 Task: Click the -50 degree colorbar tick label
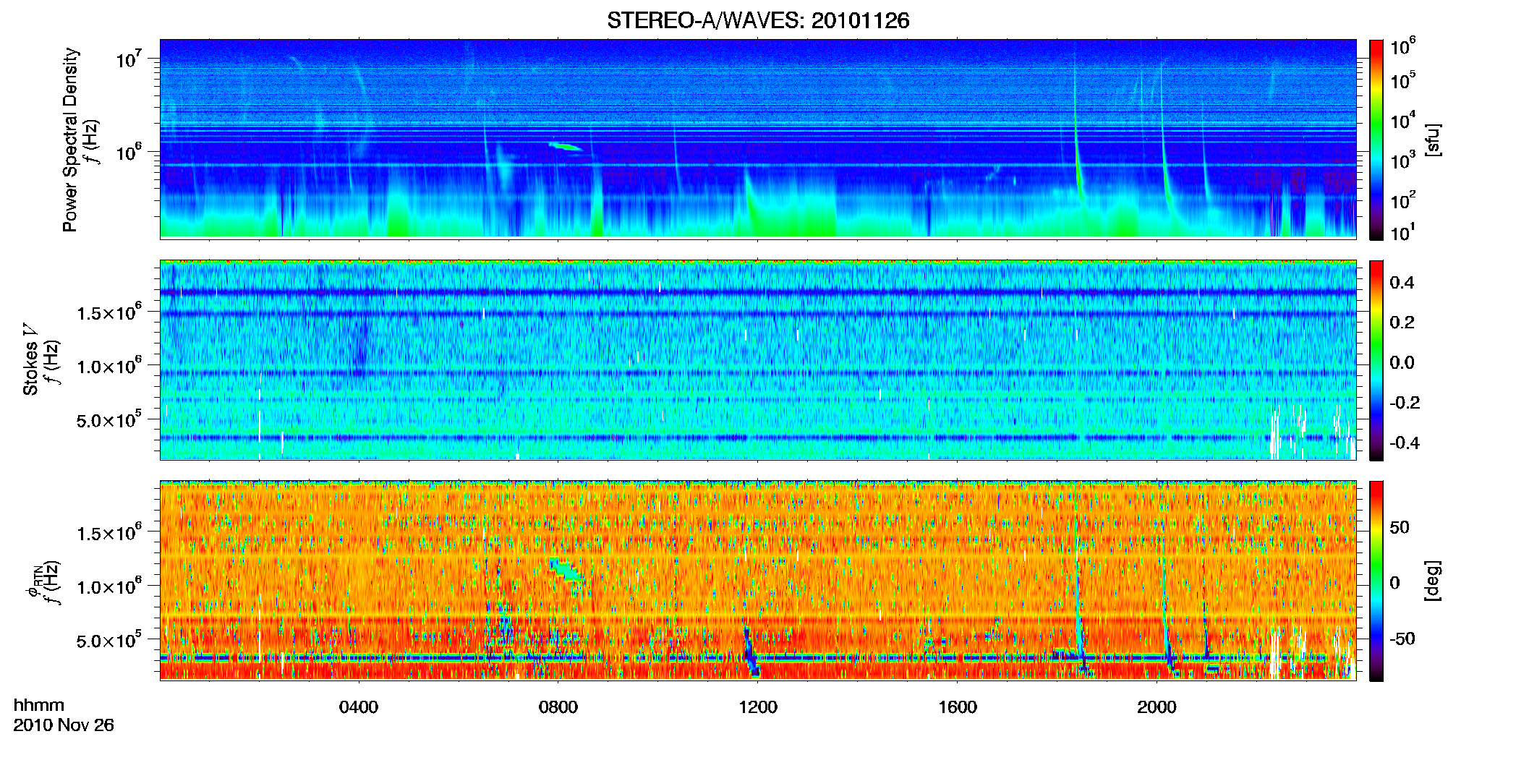(x=1402, y=639)
